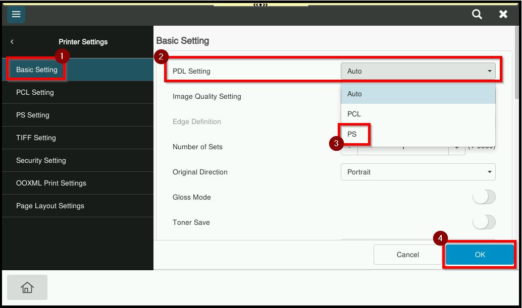Toggle the Gloss Mode switch

pyautogui.click(x=484, y=197)
